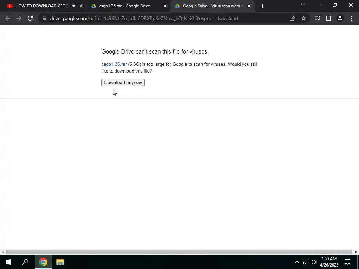
Task: Click the Download anyway button
Action: coord(123,82)
